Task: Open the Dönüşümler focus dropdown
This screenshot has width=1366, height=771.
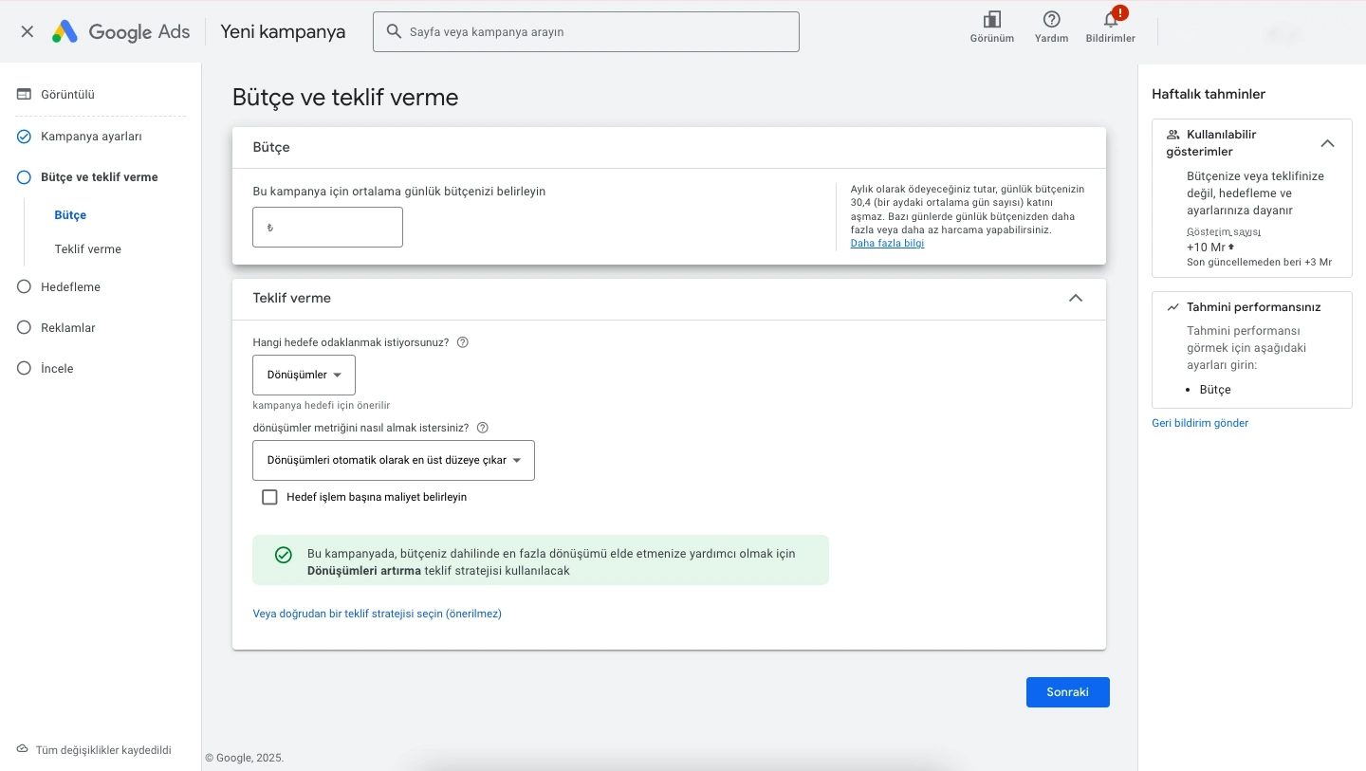Action: 304,375
